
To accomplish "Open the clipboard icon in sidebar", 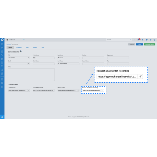I will click(x=2, y=52).
